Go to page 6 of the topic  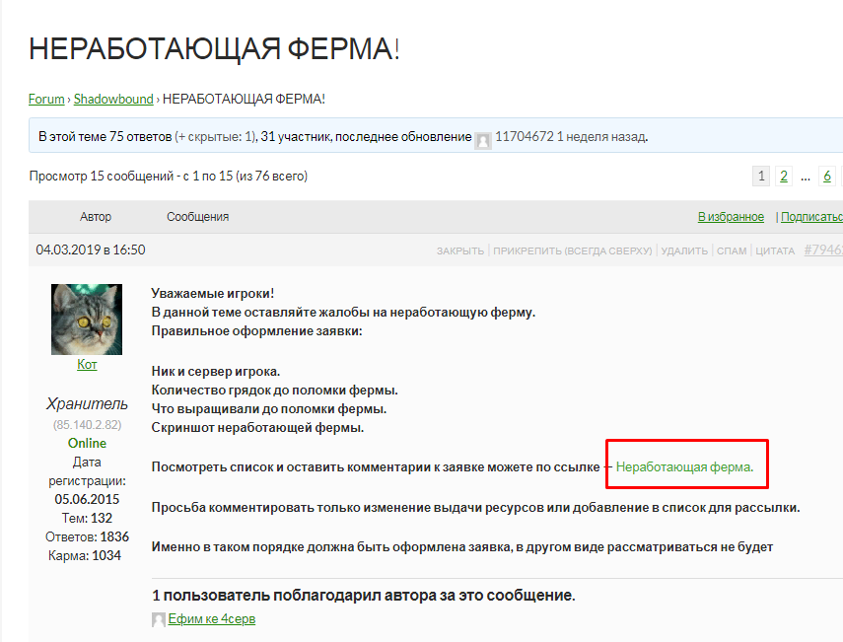(x=826, y=177)
